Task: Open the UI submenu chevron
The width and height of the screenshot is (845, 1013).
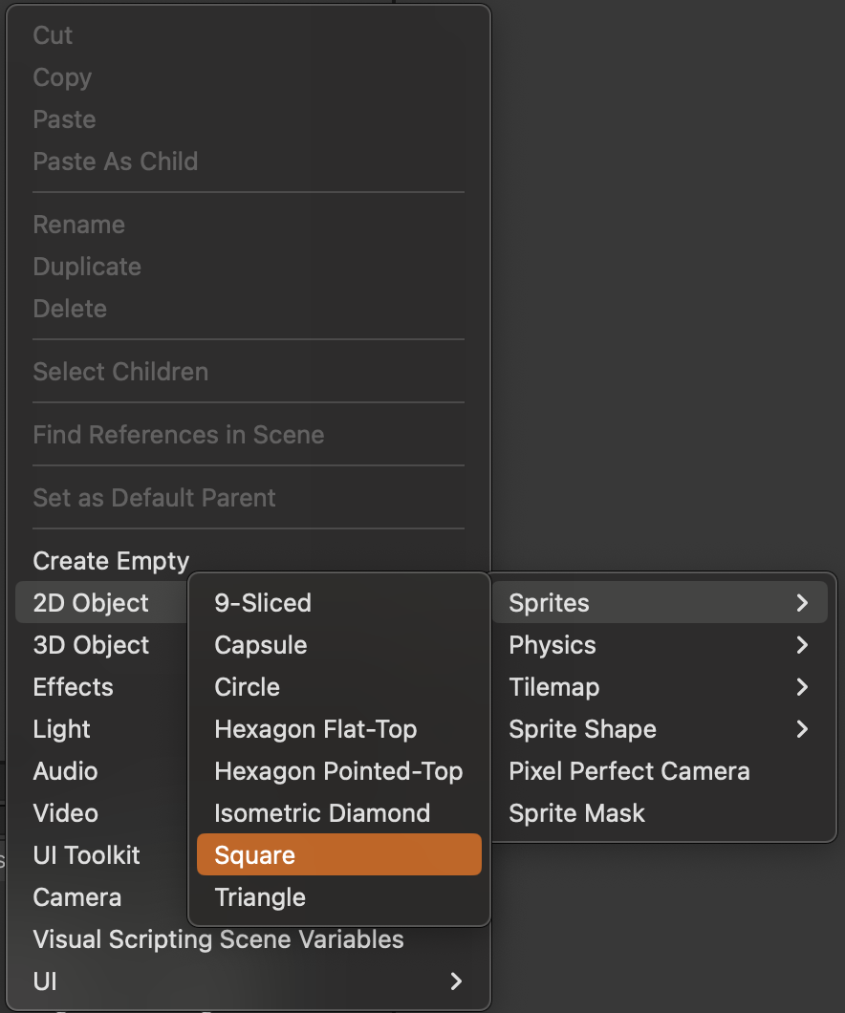Action: click(457, 981)
